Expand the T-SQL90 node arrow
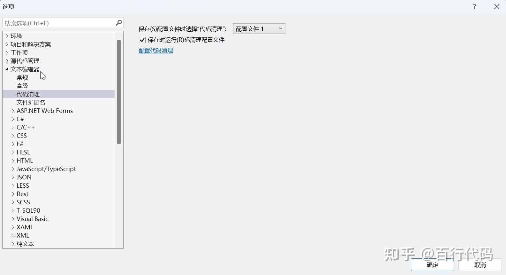506x275 pixels. point(13,210)
